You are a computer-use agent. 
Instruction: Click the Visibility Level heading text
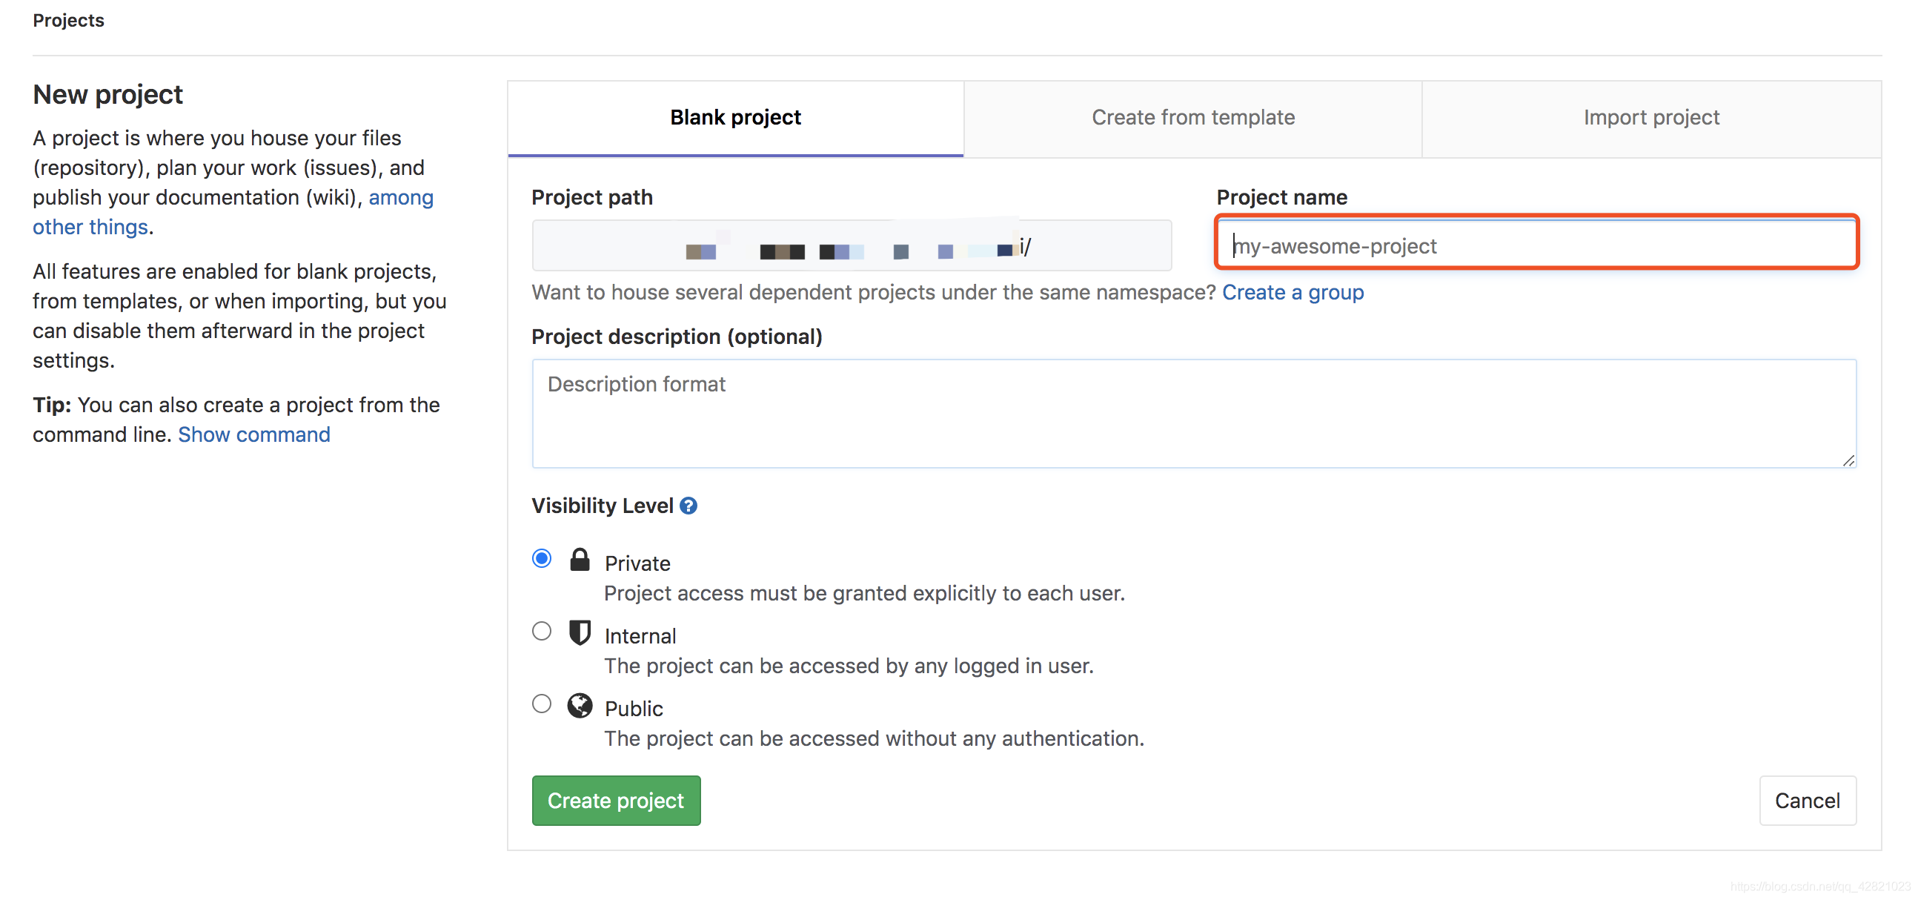point(603,506)
